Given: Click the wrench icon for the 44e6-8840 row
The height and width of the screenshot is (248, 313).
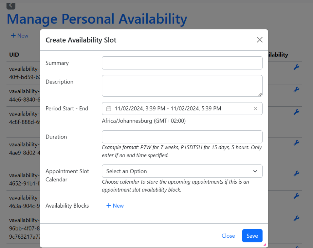Looking at the screenshot, I should 296,90.
